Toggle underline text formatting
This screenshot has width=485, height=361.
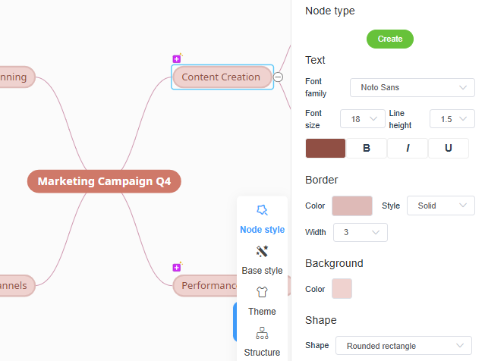pyautogui.click(x=448, y=149)
